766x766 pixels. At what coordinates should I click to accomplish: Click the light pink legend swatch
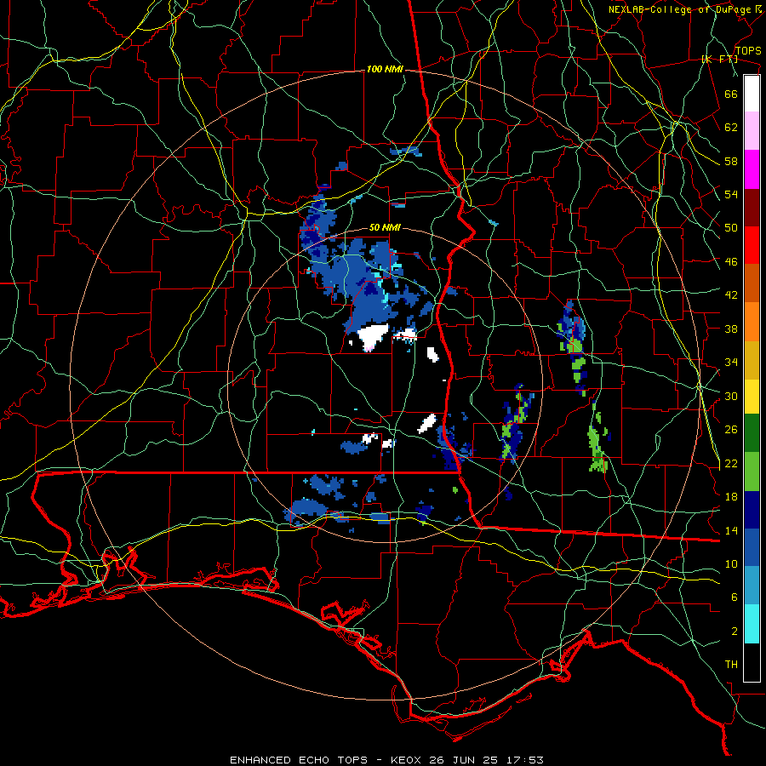point(752,131)
